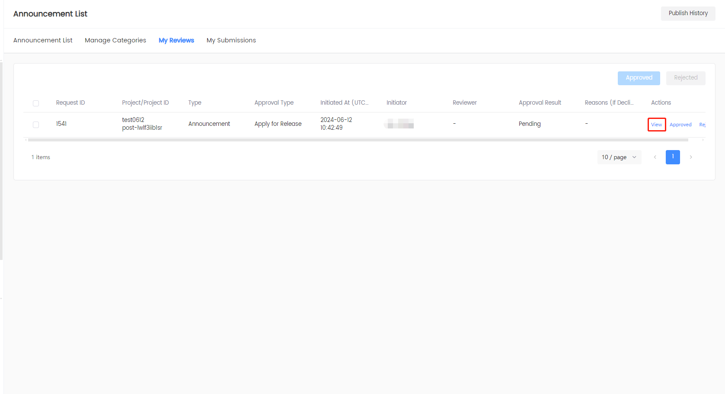Select page 1 in pagination

point(673,157)
